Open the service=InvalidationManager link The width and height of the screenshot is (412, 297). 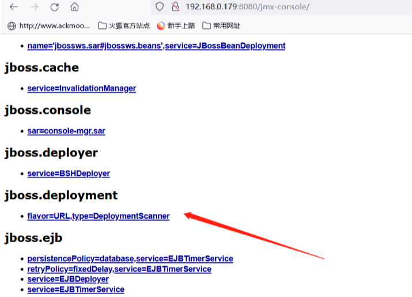click(x=81, y=88)
